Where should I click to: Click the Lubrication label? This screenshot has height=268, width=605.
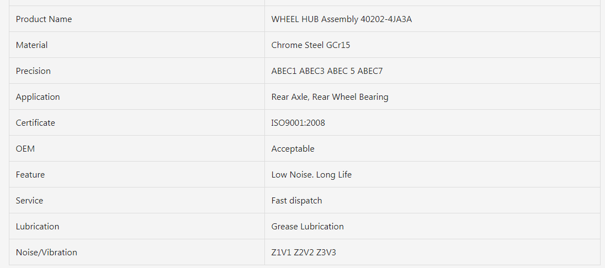[x=38, y=226]
